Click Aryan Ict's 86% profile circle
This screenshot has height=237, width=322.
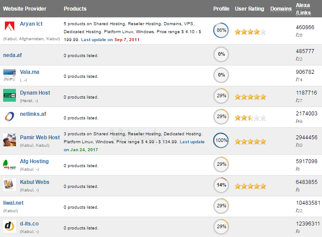[x=221, y=31]
